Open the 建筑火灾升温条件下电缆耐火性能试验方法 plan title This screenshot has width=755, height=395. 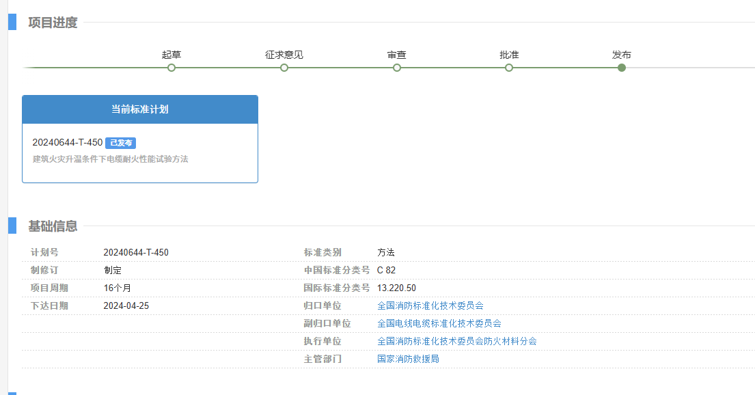(110, 159)
